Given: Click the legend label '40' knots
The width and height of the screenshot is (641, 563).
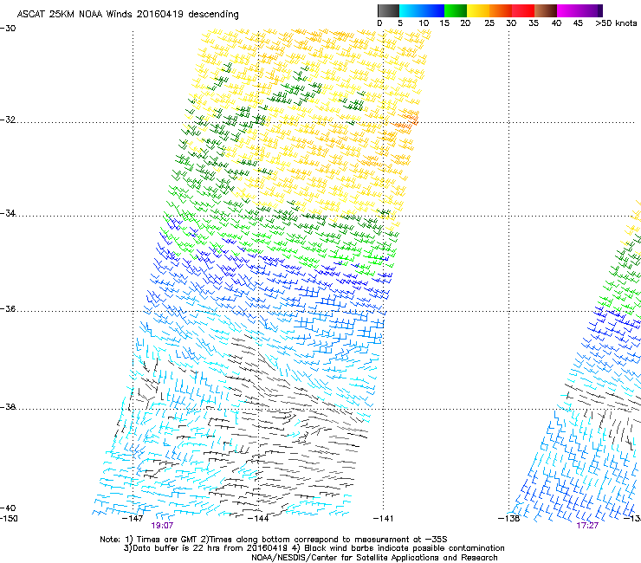Looking at the screenshot, I should point(556,23).
